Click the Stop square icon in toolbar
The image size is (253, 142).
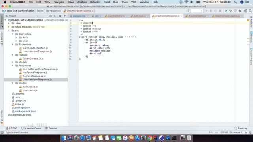pyautogui.click(x=220, y=11)
